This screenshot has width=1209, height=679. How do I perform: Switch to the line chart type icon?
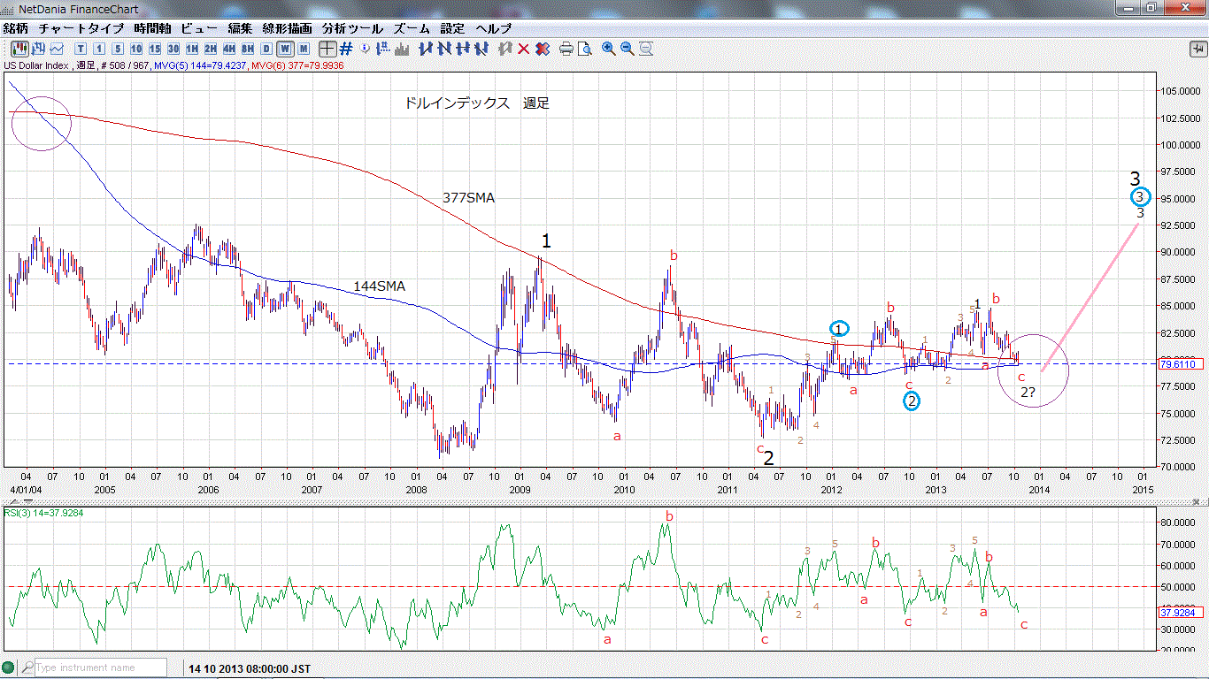pyautogui.click(x=57, y=49)
